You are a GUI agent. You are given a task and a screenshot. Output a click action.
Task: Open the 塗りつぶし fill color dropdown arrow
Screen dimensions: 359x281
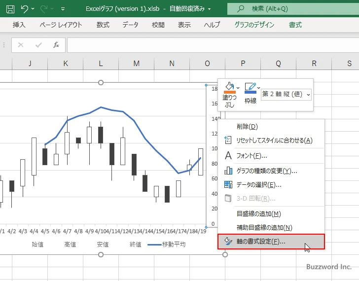(x=238, y=88)
